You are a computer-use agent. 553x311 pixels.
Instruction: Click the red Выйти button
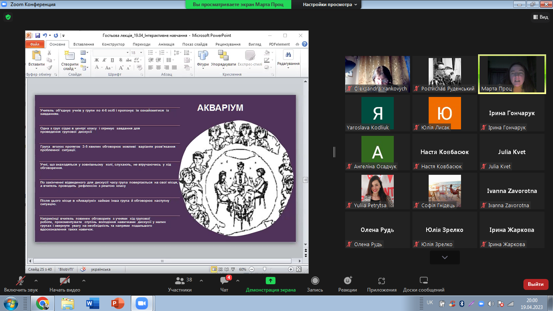point(536,284)
